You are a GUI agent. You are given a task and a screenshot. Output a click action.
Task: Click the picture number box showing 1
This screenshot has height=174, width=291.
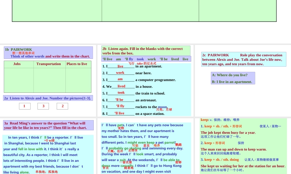pyautogui.click(x=24, y=106)
